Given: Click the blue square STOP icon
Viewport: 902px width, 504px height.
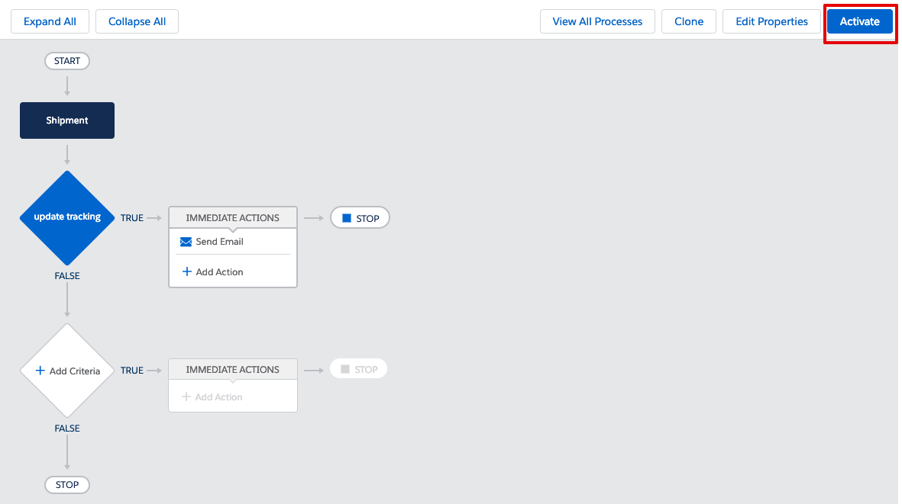Looking at the screenshot, I should coord(346,218).
